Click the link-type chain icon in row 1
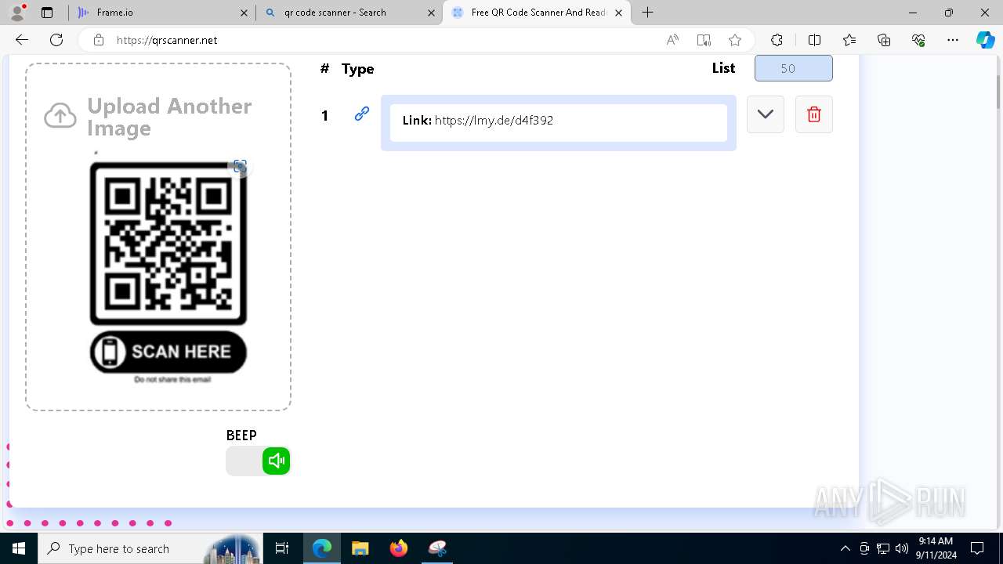This screenshot has width=1003, height=564. click(361, 114)
